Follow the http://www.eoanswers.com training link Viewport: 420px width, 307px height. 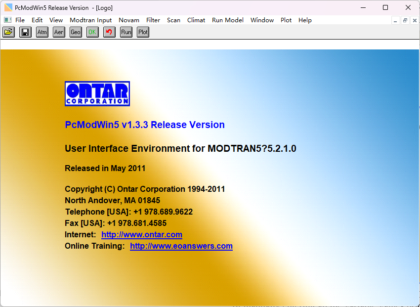pyautogui.click(x=181, y=246)
